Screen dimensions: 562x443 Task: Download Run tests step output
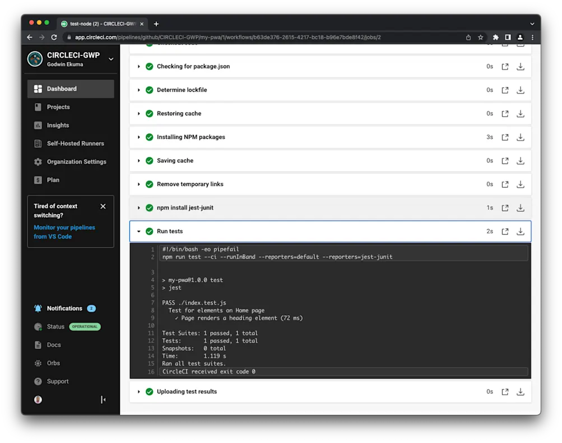(521, 232)
